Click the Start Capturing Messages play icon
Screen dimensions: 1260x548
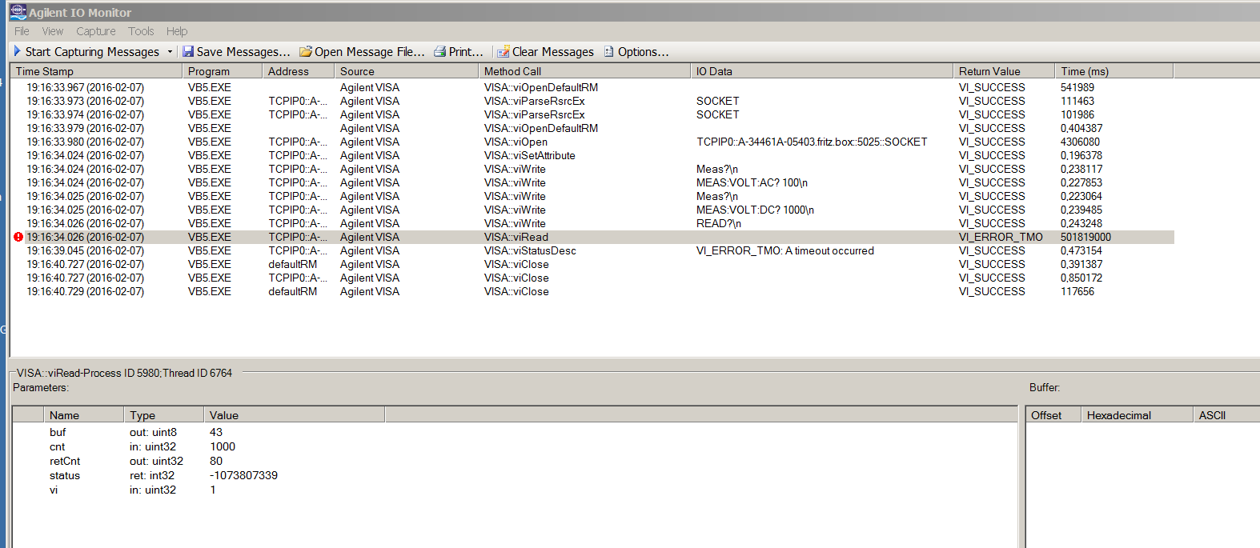[17, 51]
